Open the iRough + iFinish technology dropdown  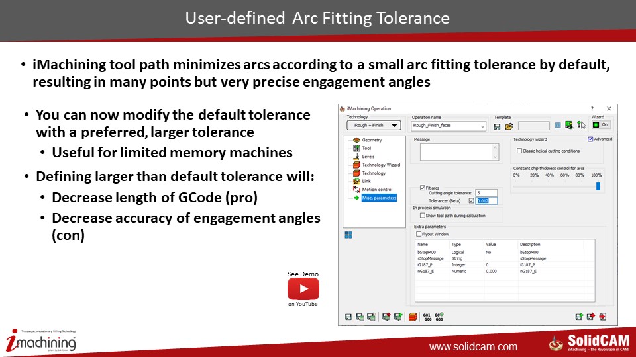coord(374,125)
